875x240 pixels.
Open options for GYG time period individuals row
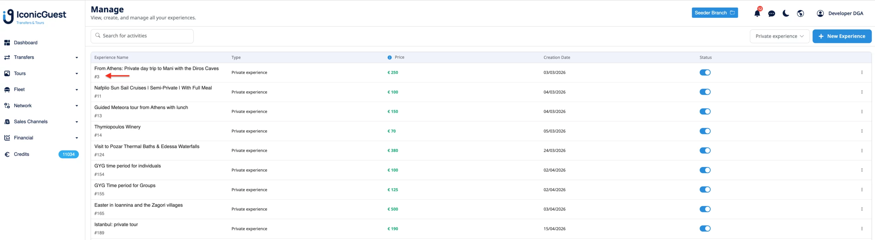point(862,170)
